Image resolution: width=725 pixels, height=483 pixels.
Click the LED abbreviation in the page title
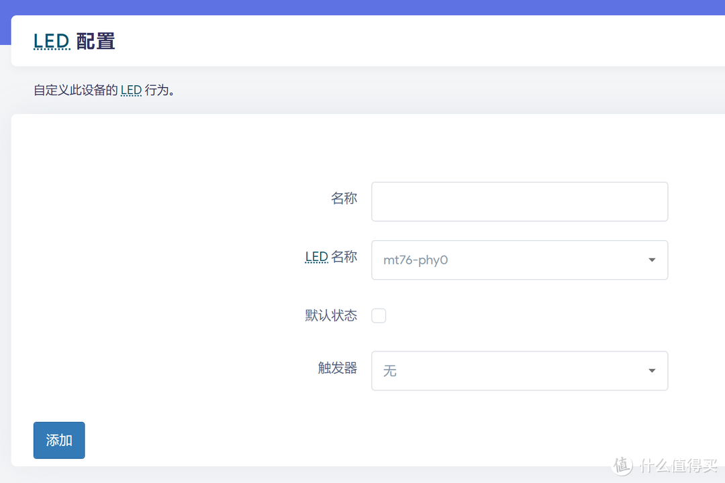point(52,41)
